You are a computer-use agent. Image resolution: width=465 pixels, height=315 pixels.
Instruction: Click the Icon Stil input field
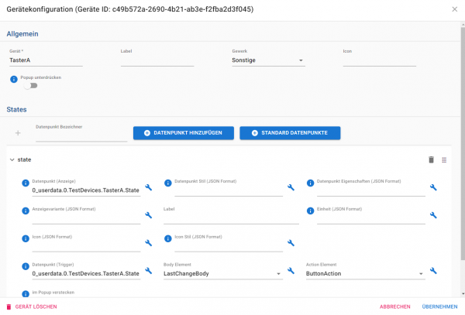click(229, 246)
